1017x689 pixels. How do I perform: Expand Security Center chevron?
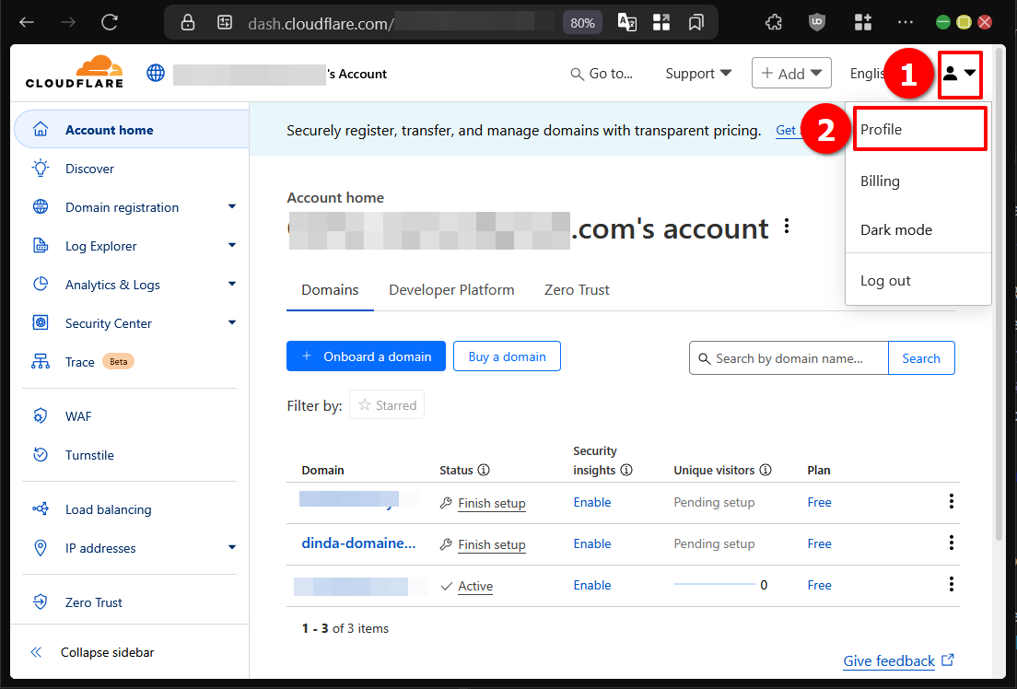(231, 322)
